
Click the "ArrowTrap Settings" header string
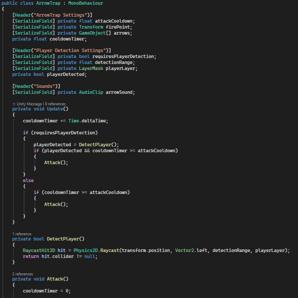(60, 15)
